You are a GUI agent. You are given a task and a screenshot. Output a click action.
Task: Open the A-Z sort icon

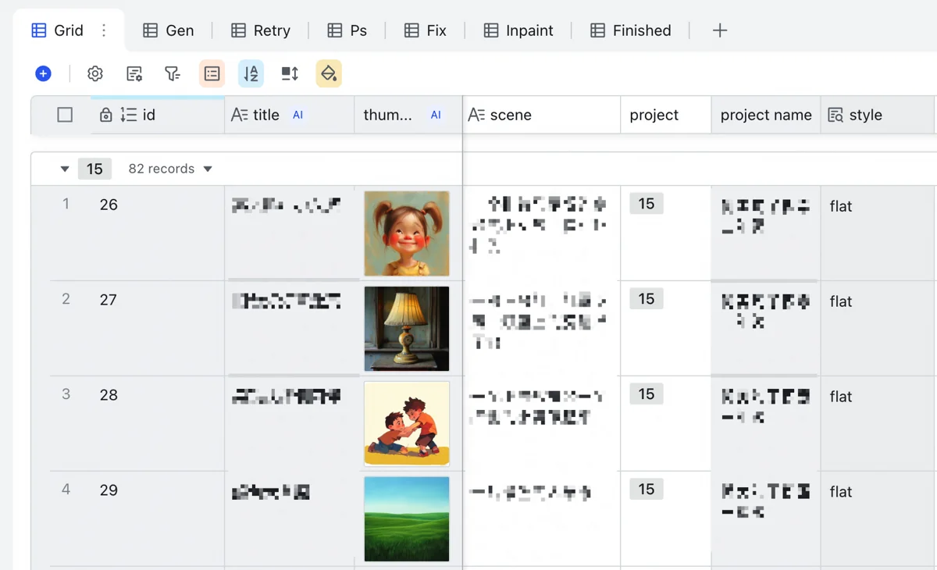[x=251, y=73]
